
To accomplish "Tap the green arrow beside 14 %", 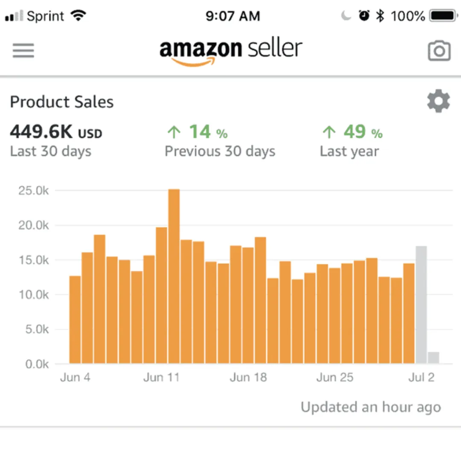I will coord(174,133).
